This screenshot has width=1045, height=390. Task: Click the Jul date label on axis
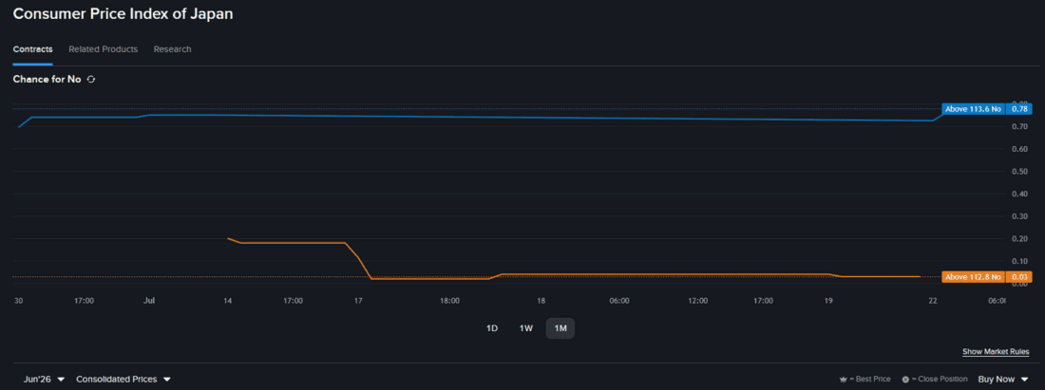(x=149, y=301)
